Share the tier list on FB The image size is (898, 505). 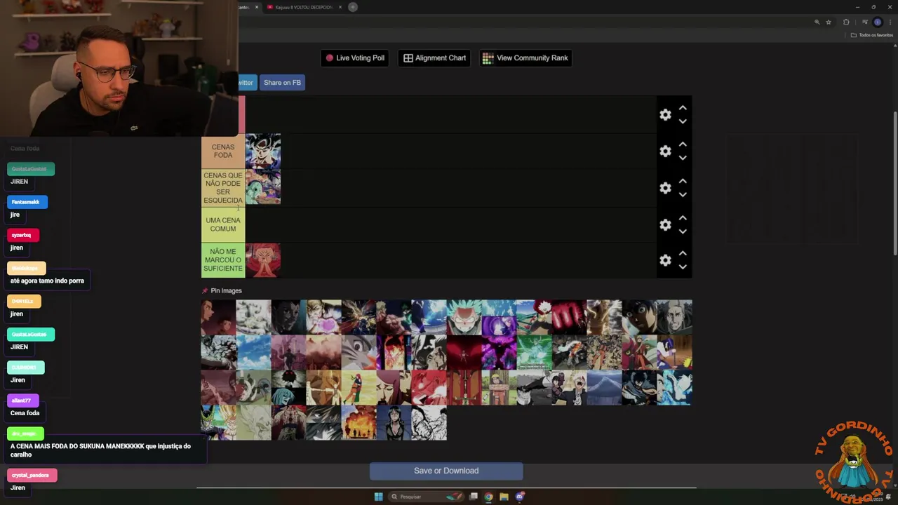[x=282, y=83]
